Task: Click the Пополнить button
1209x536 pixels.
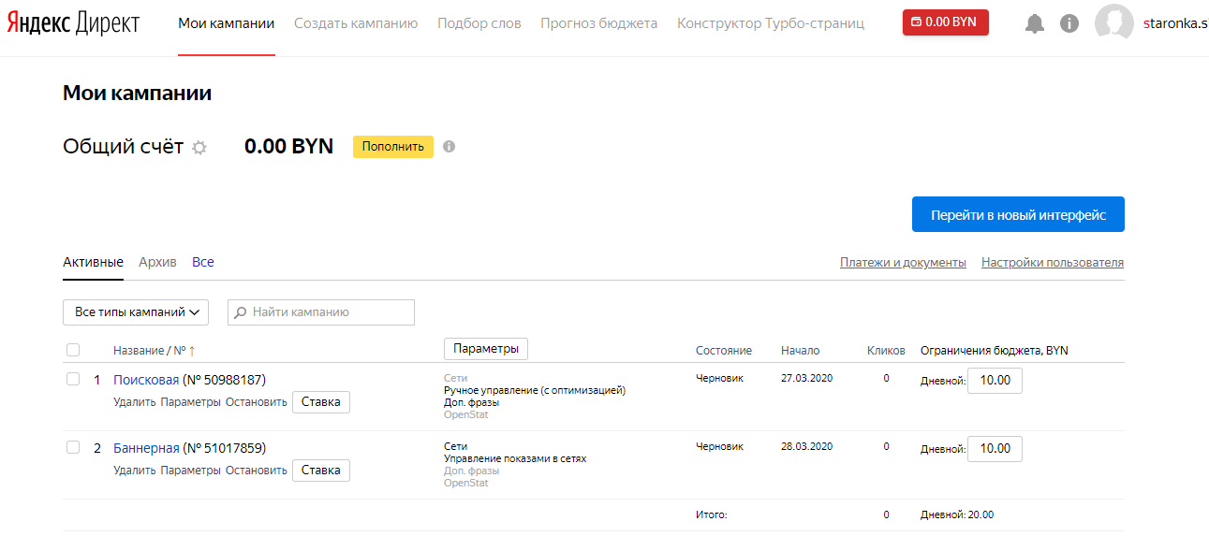Action: coord(392,147)
